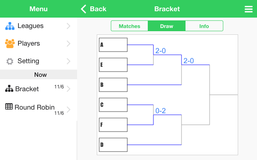Click the Setting gear icon

(x=10, y=61)
